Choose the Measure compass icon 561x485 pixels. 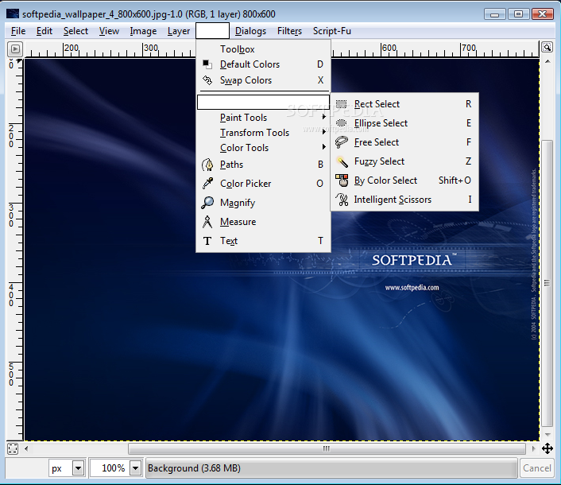point(207,222)
